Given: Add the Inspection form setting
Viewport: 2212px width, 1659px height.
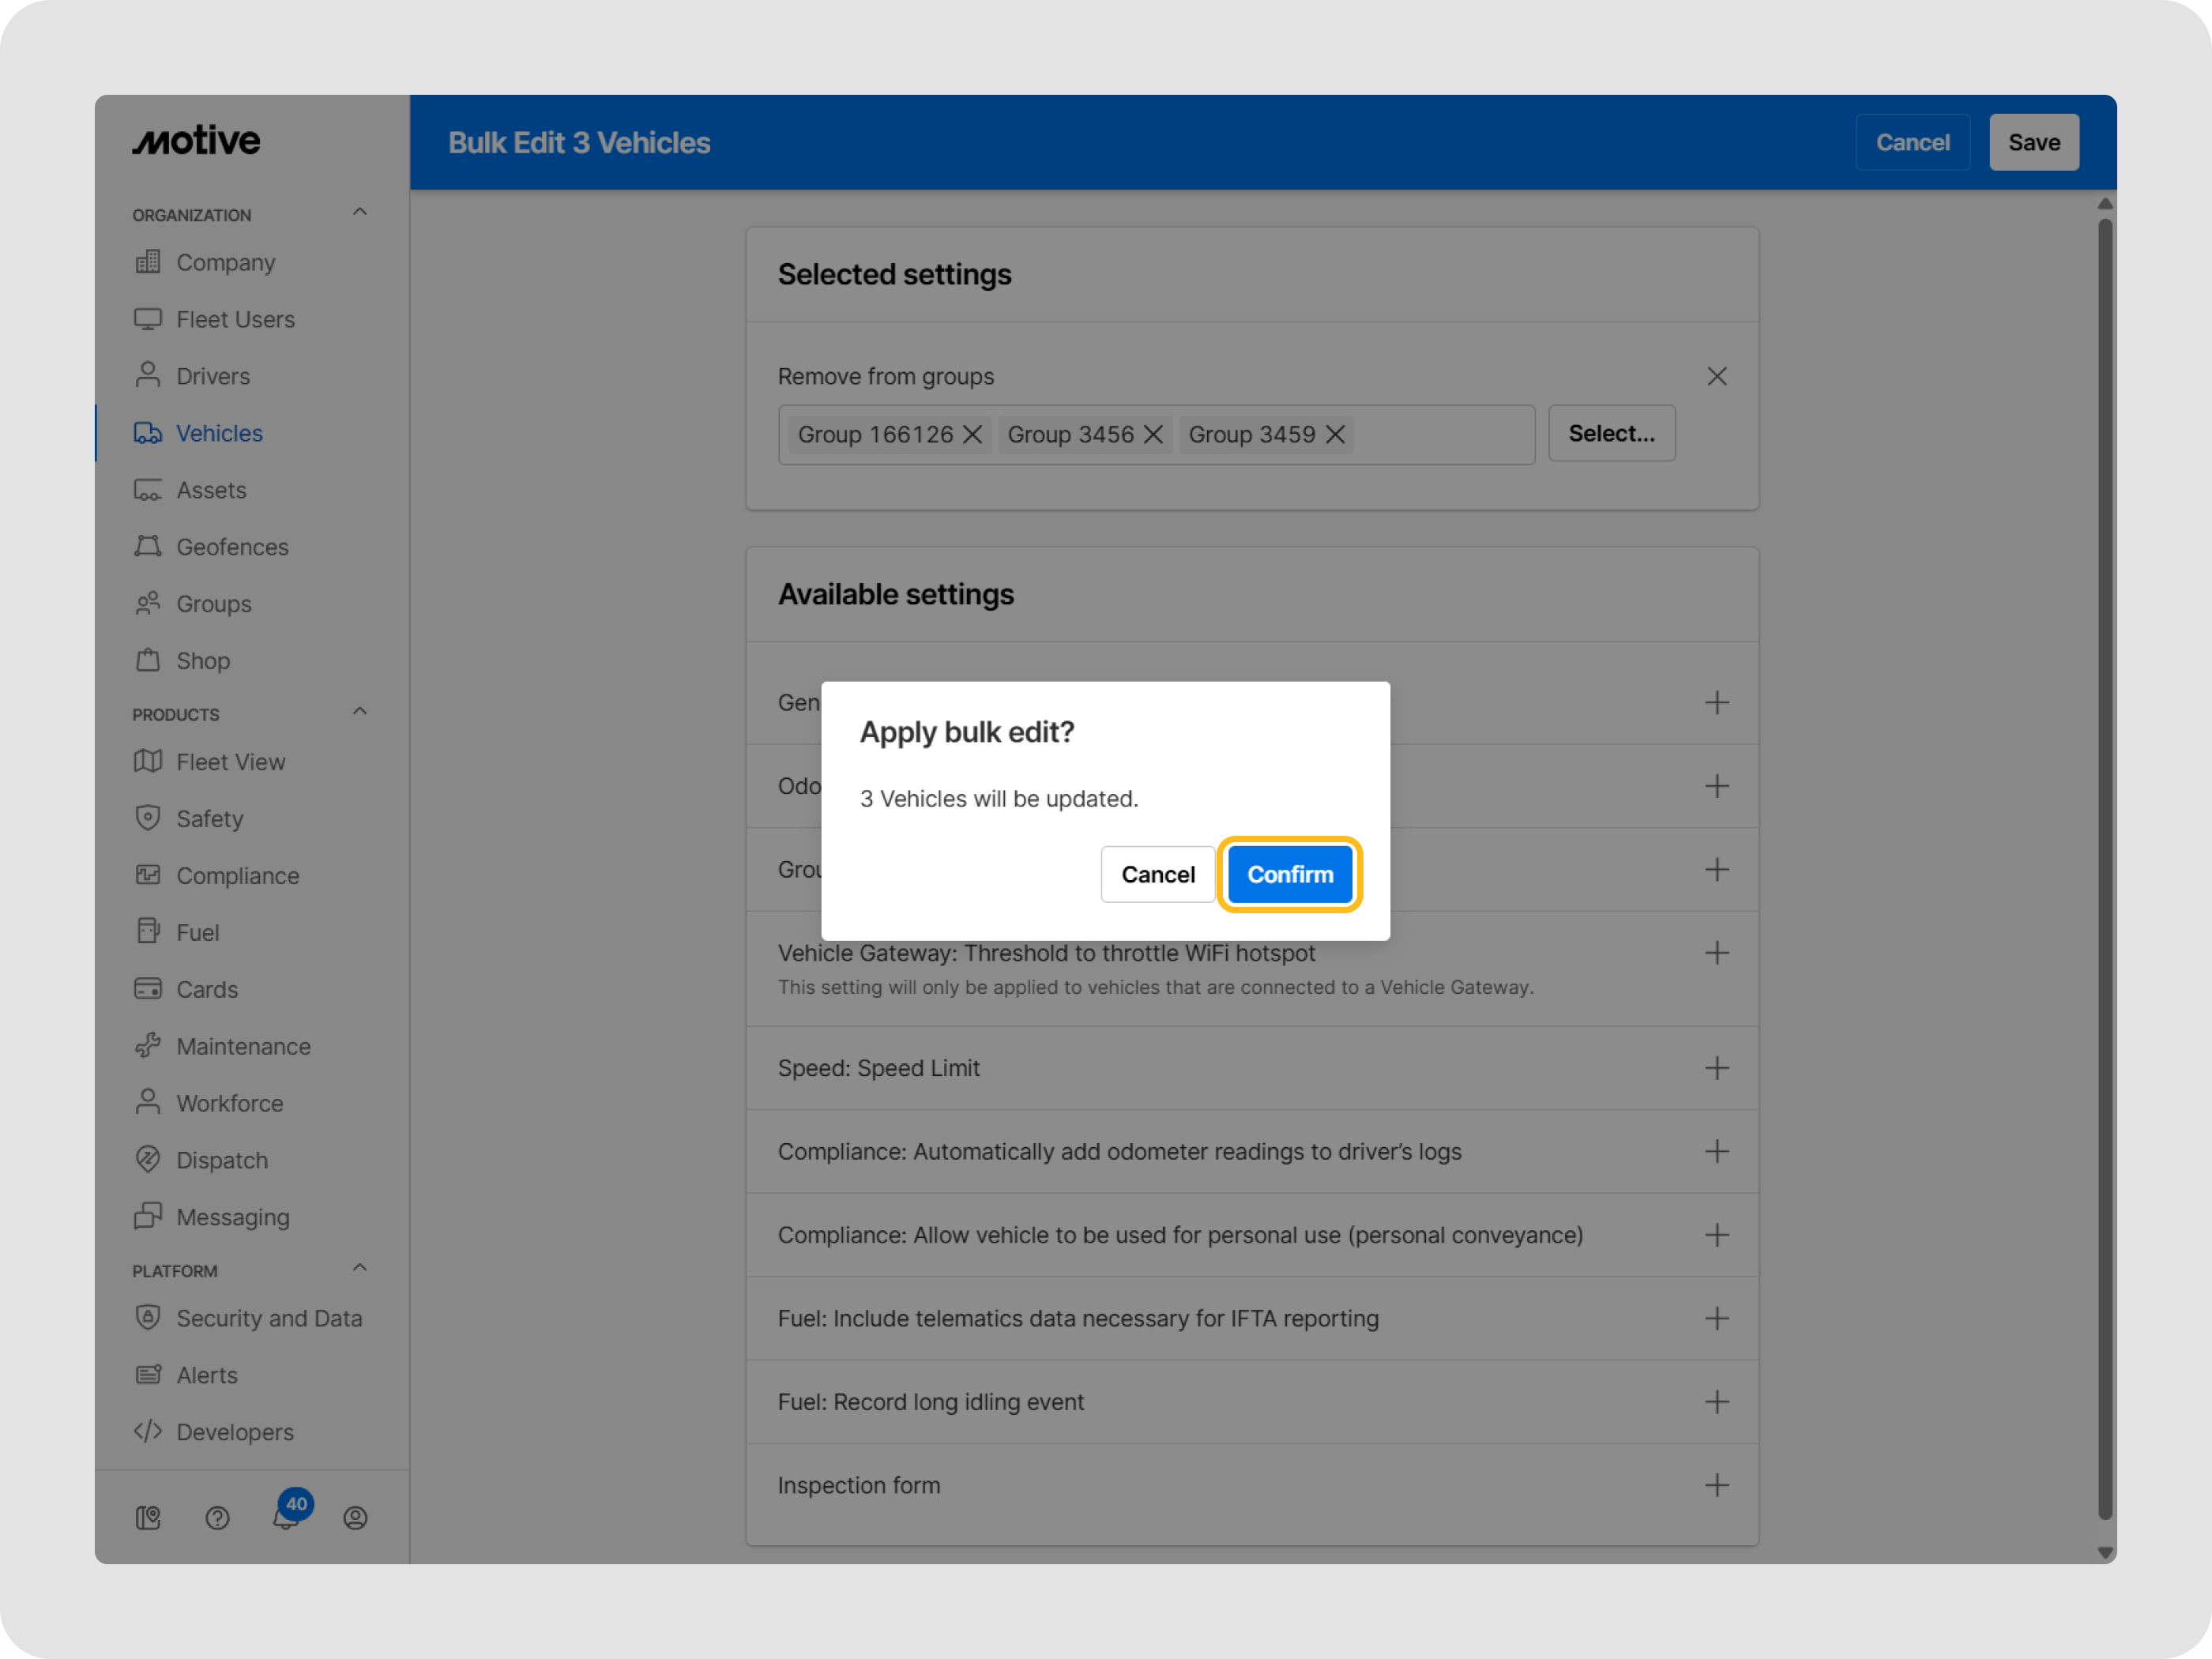Looking at the screenshot, I should pos(1716,1485).
